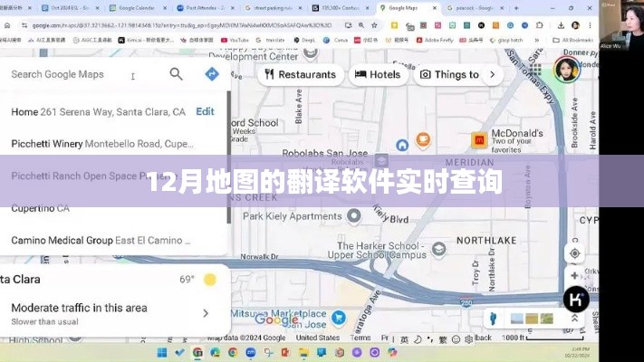Show more category chips with right chevron
The image size is (644, 362).
pyautogui.click(x=492, y=75)
